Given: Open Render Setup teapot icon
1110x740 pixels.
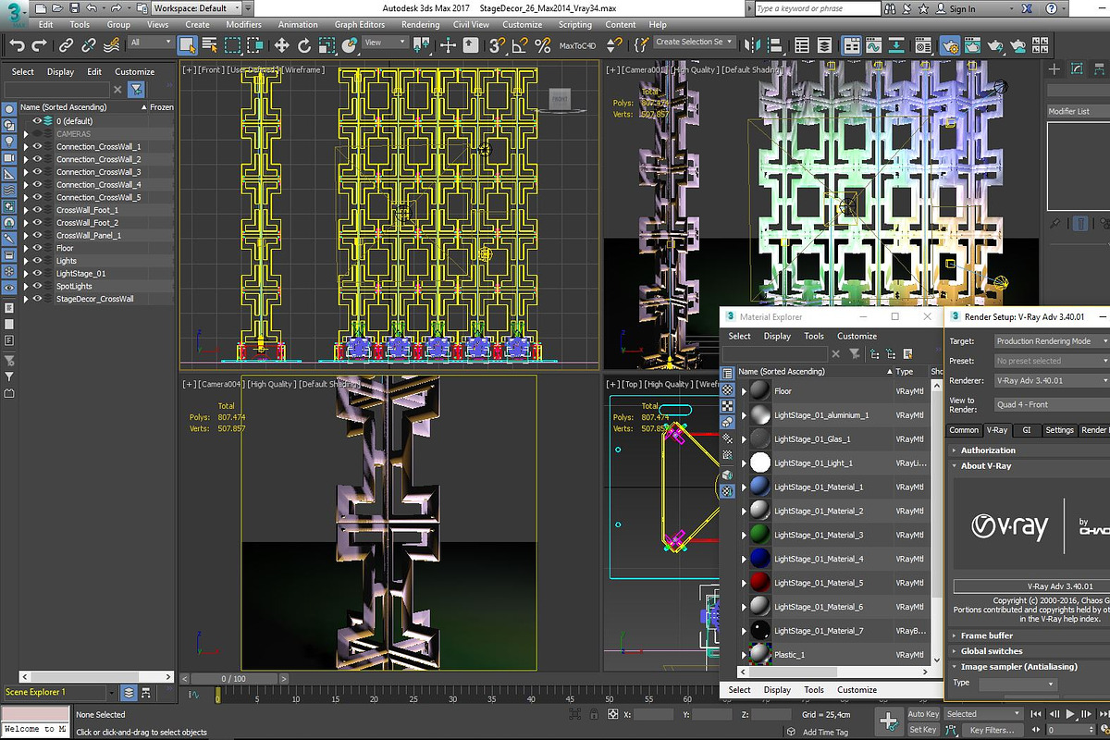Looking at the screenshot, I should pyautogui.click(x=950, y=44).
